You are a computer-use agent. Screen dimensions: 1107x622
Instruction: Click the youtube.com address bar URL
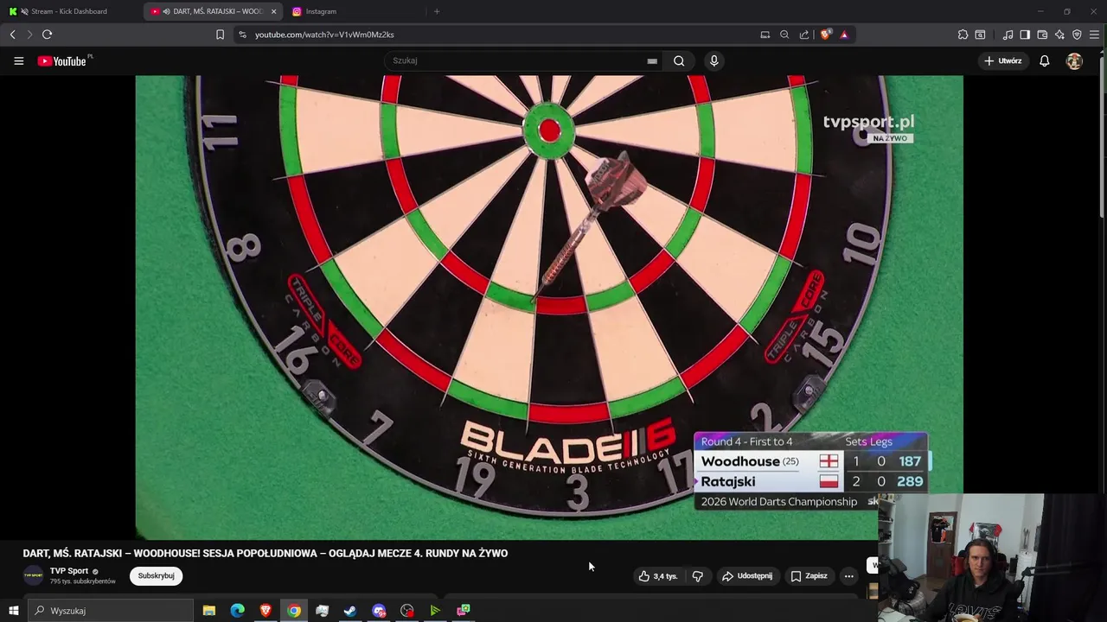tap(324, 35)
